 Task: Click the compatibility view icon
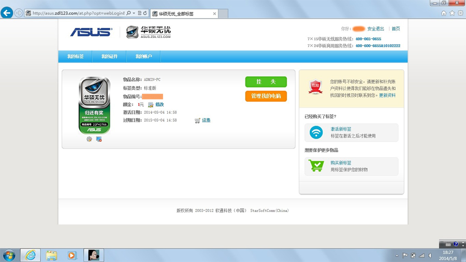139,13
